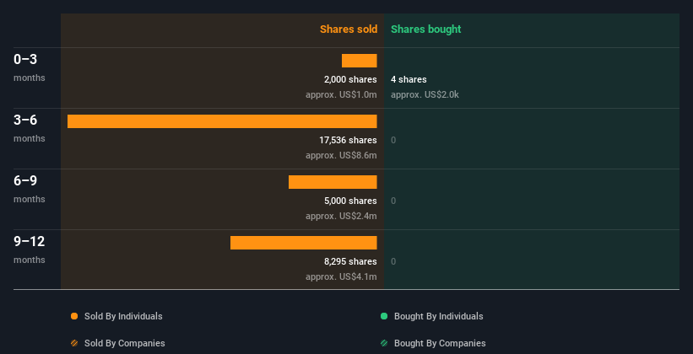This screenshot has width=693, height=354.
Task: Click the striped Sold By Companies legend icon
Action: (74, 343)
